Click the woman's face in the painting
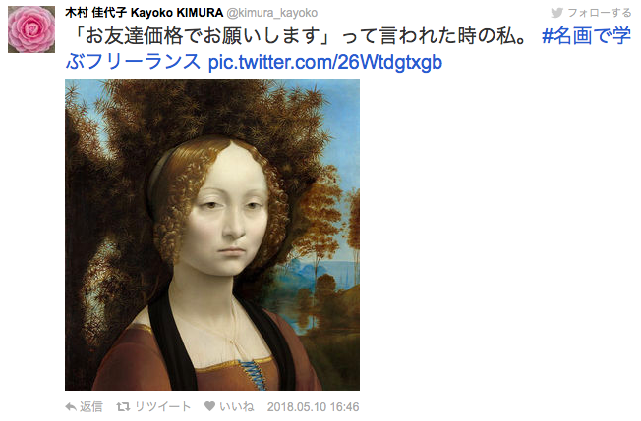 tap(229, 216)
